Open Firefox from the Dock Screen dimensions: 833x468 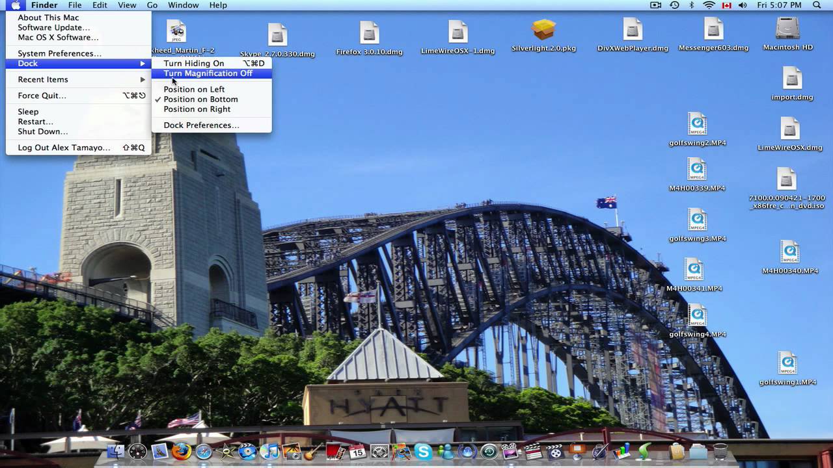click(x=182, y=451)
